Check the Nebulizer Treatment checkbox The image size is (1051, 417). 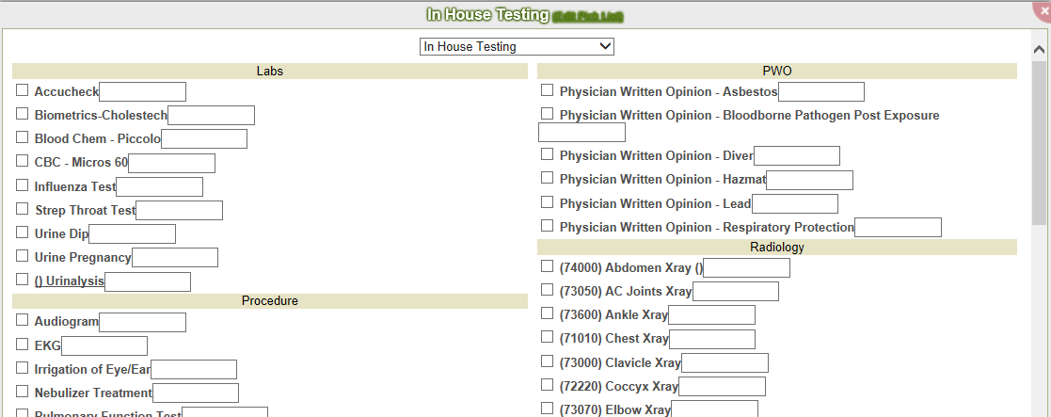click(23, 391)
